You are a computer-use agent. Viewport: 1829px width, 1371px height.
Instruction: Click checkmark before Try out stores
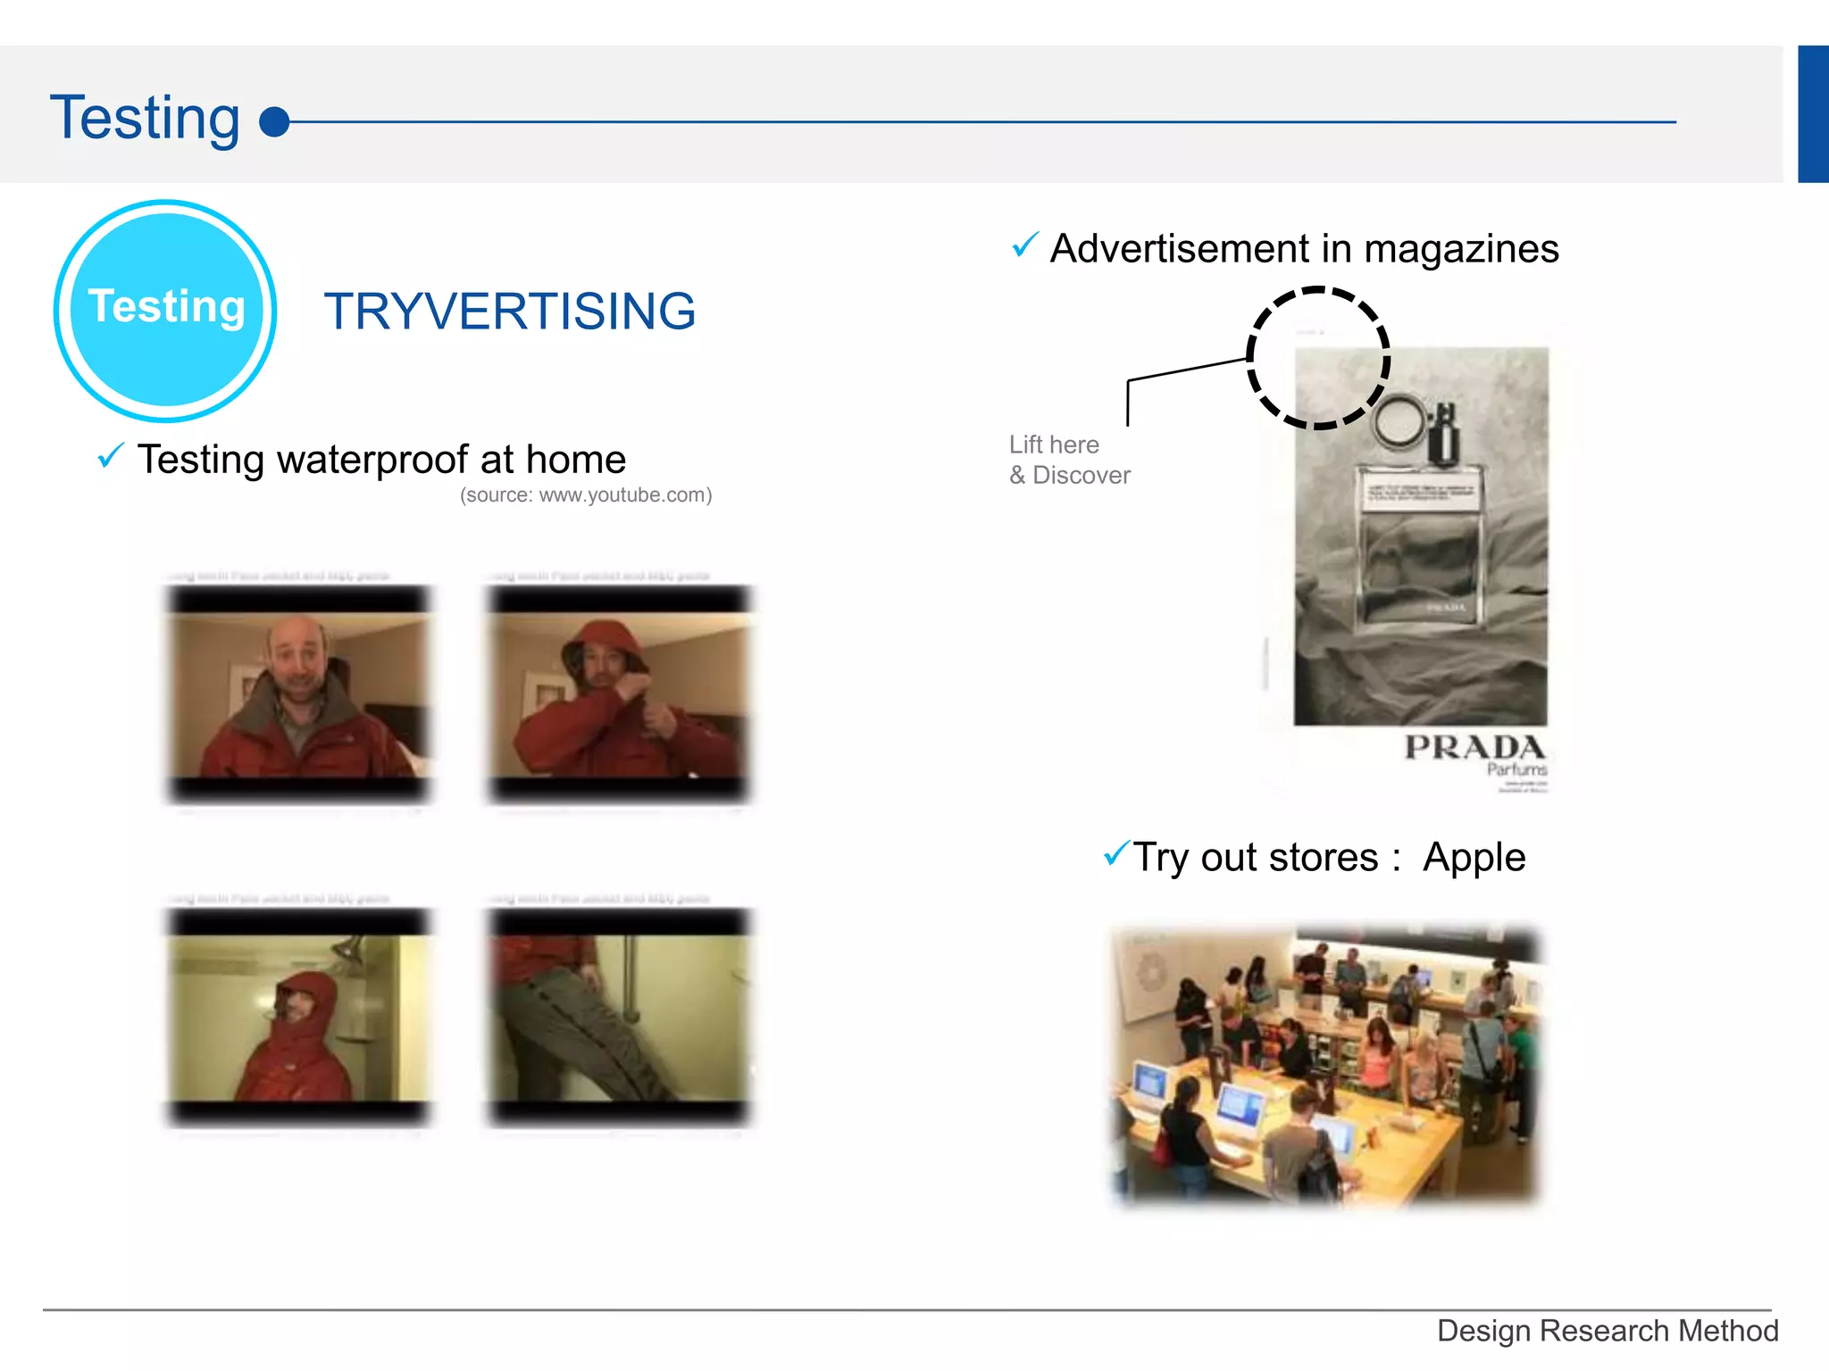point(1115,852)
